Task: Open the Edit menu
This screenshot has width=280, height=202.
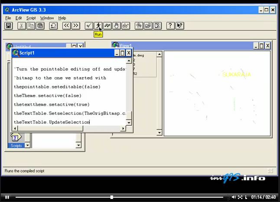Action: tap(19, 18)
